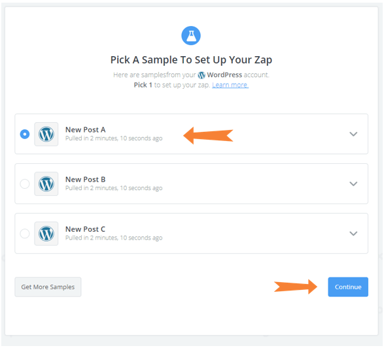The width and height of the screenshot is (384, 348).
Task: Click the small WordPress logo in the subtitle
Action: pyautogui.click(x=201, y=75)
